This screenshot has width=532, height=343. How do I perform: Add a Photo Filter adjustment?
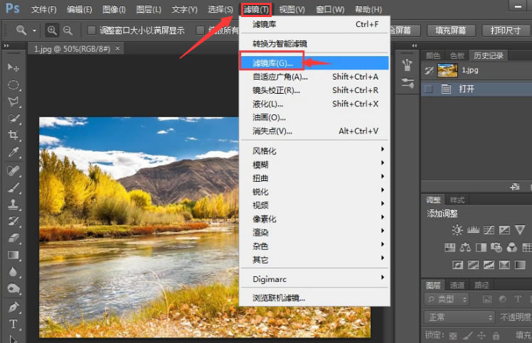[x=496, y=247]
